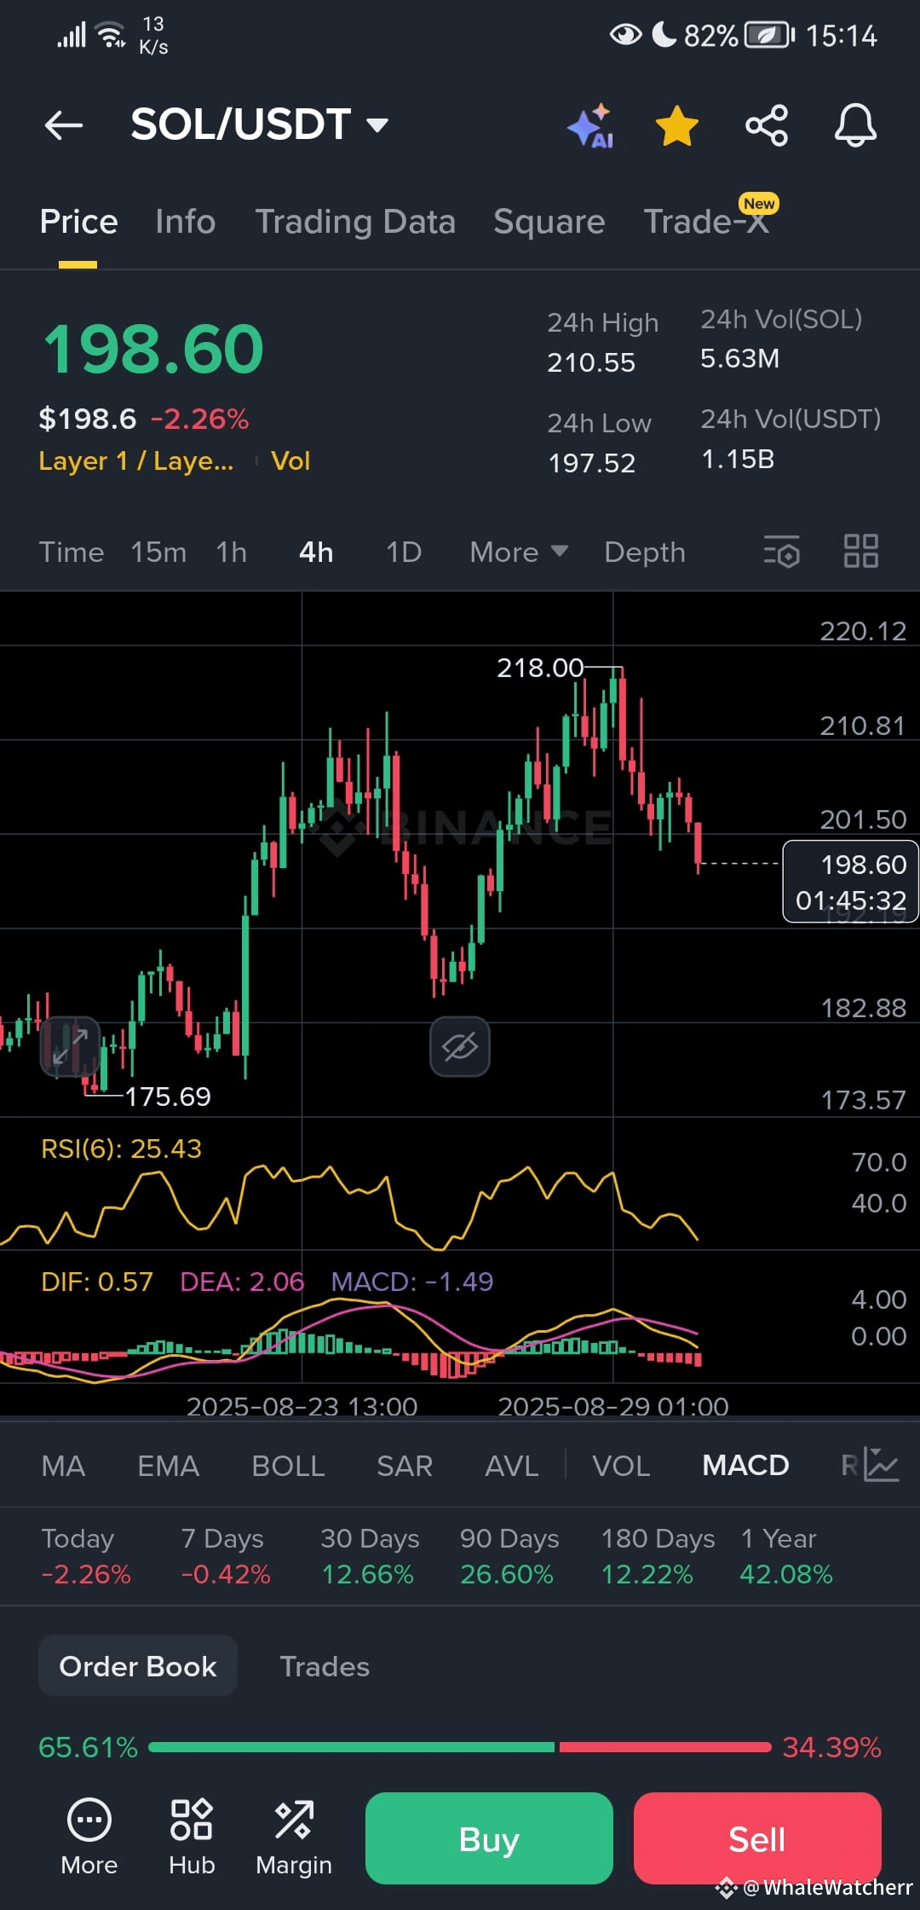
Task: Expand the More timeframes dropdown
Action: 519,553
